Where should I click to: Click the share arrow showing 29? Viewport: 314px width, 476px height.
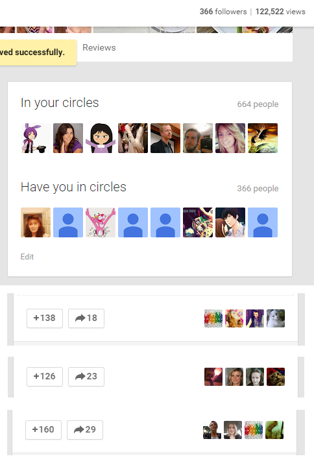(x=85, y=429)
